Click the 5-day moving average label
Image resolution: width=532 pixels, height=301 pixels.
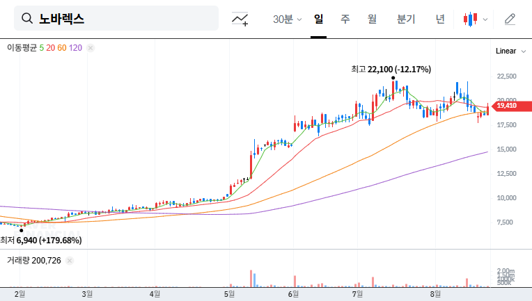41,48
